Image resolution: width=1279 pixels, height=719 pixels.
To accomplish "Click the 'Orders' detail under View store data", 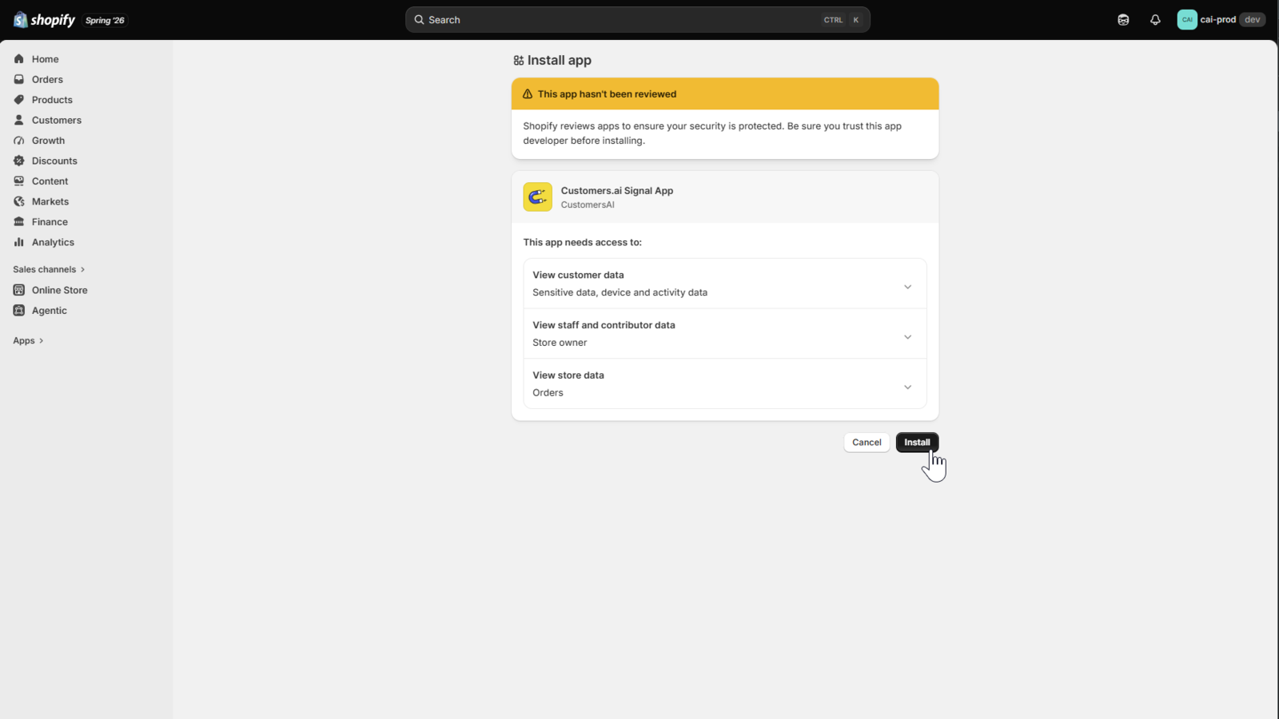I will pyautogui.click(x=548, y=393).
